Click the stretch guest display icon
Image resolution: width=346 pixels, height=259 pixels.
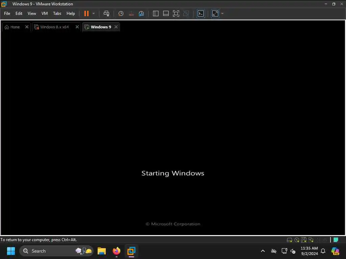click(x=215, y=13)
